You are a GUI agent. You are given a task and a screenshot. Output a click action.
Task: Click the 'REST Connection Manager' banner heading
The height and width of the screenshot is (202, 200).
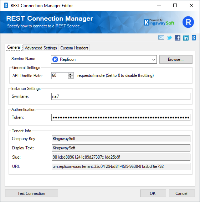50,18
